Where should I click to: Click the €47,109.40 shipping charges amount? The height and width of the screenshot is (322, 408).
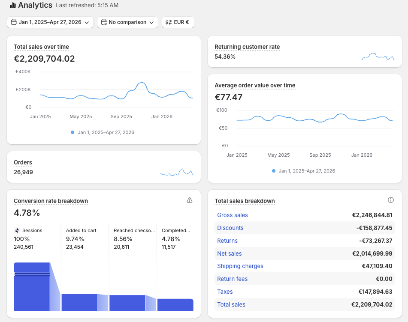coord(377,266)
